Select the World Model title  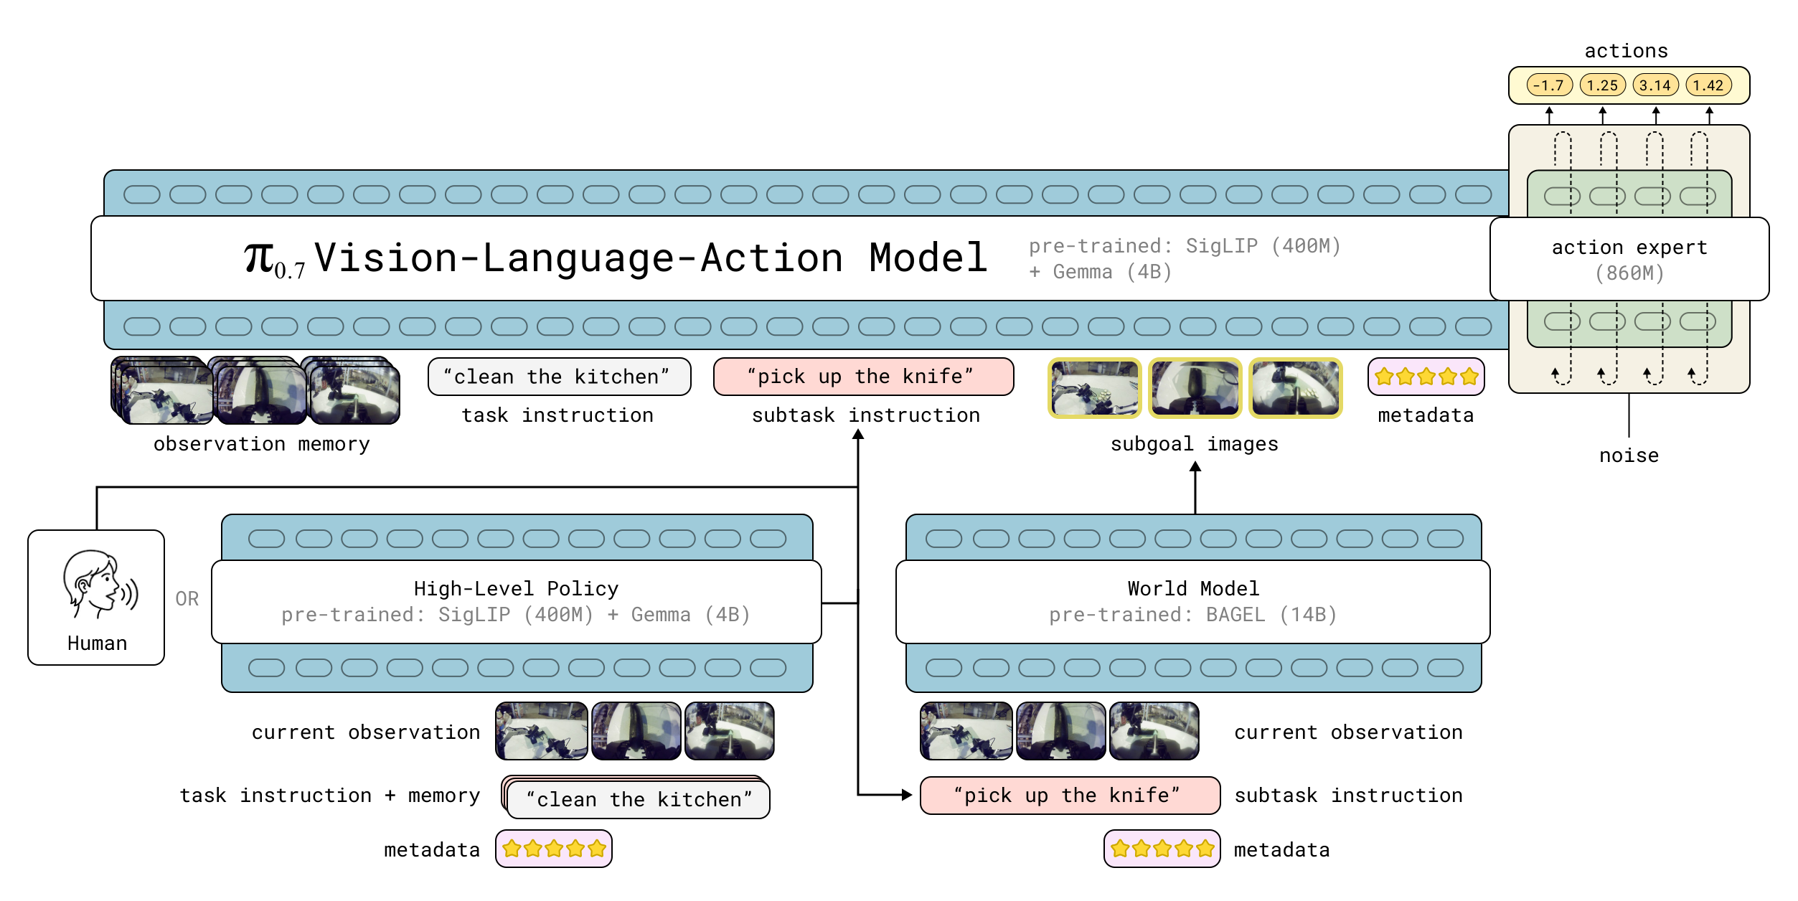1193,589
